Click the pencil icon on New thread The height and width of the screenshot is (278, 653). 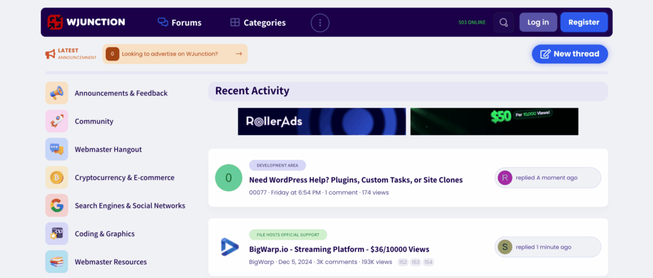tap(545, 54)
